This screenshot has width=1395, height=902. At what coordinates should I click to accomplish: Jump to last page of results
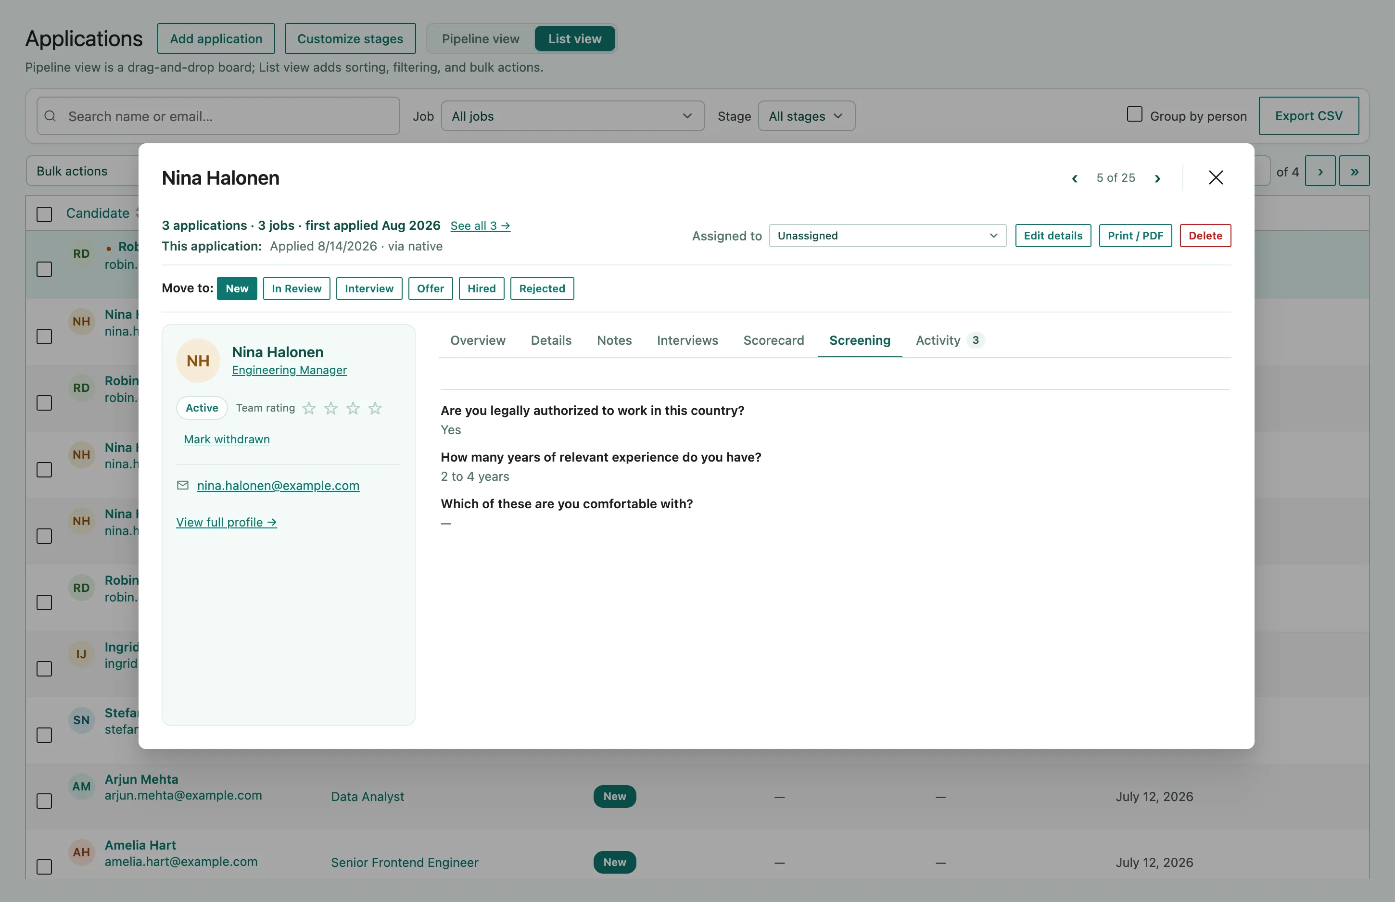click(1354, 171)
